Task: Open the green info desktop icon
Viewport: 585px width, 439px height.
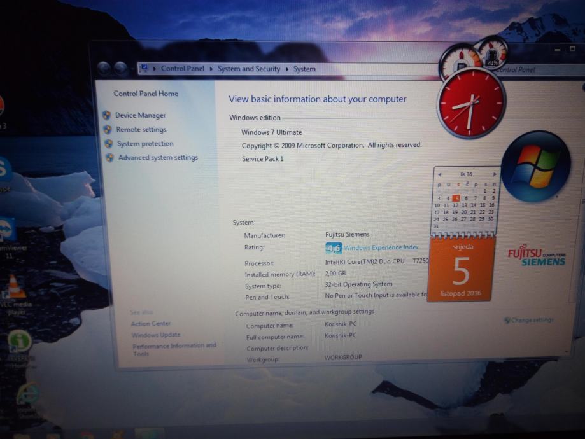Action: point(19,349)
